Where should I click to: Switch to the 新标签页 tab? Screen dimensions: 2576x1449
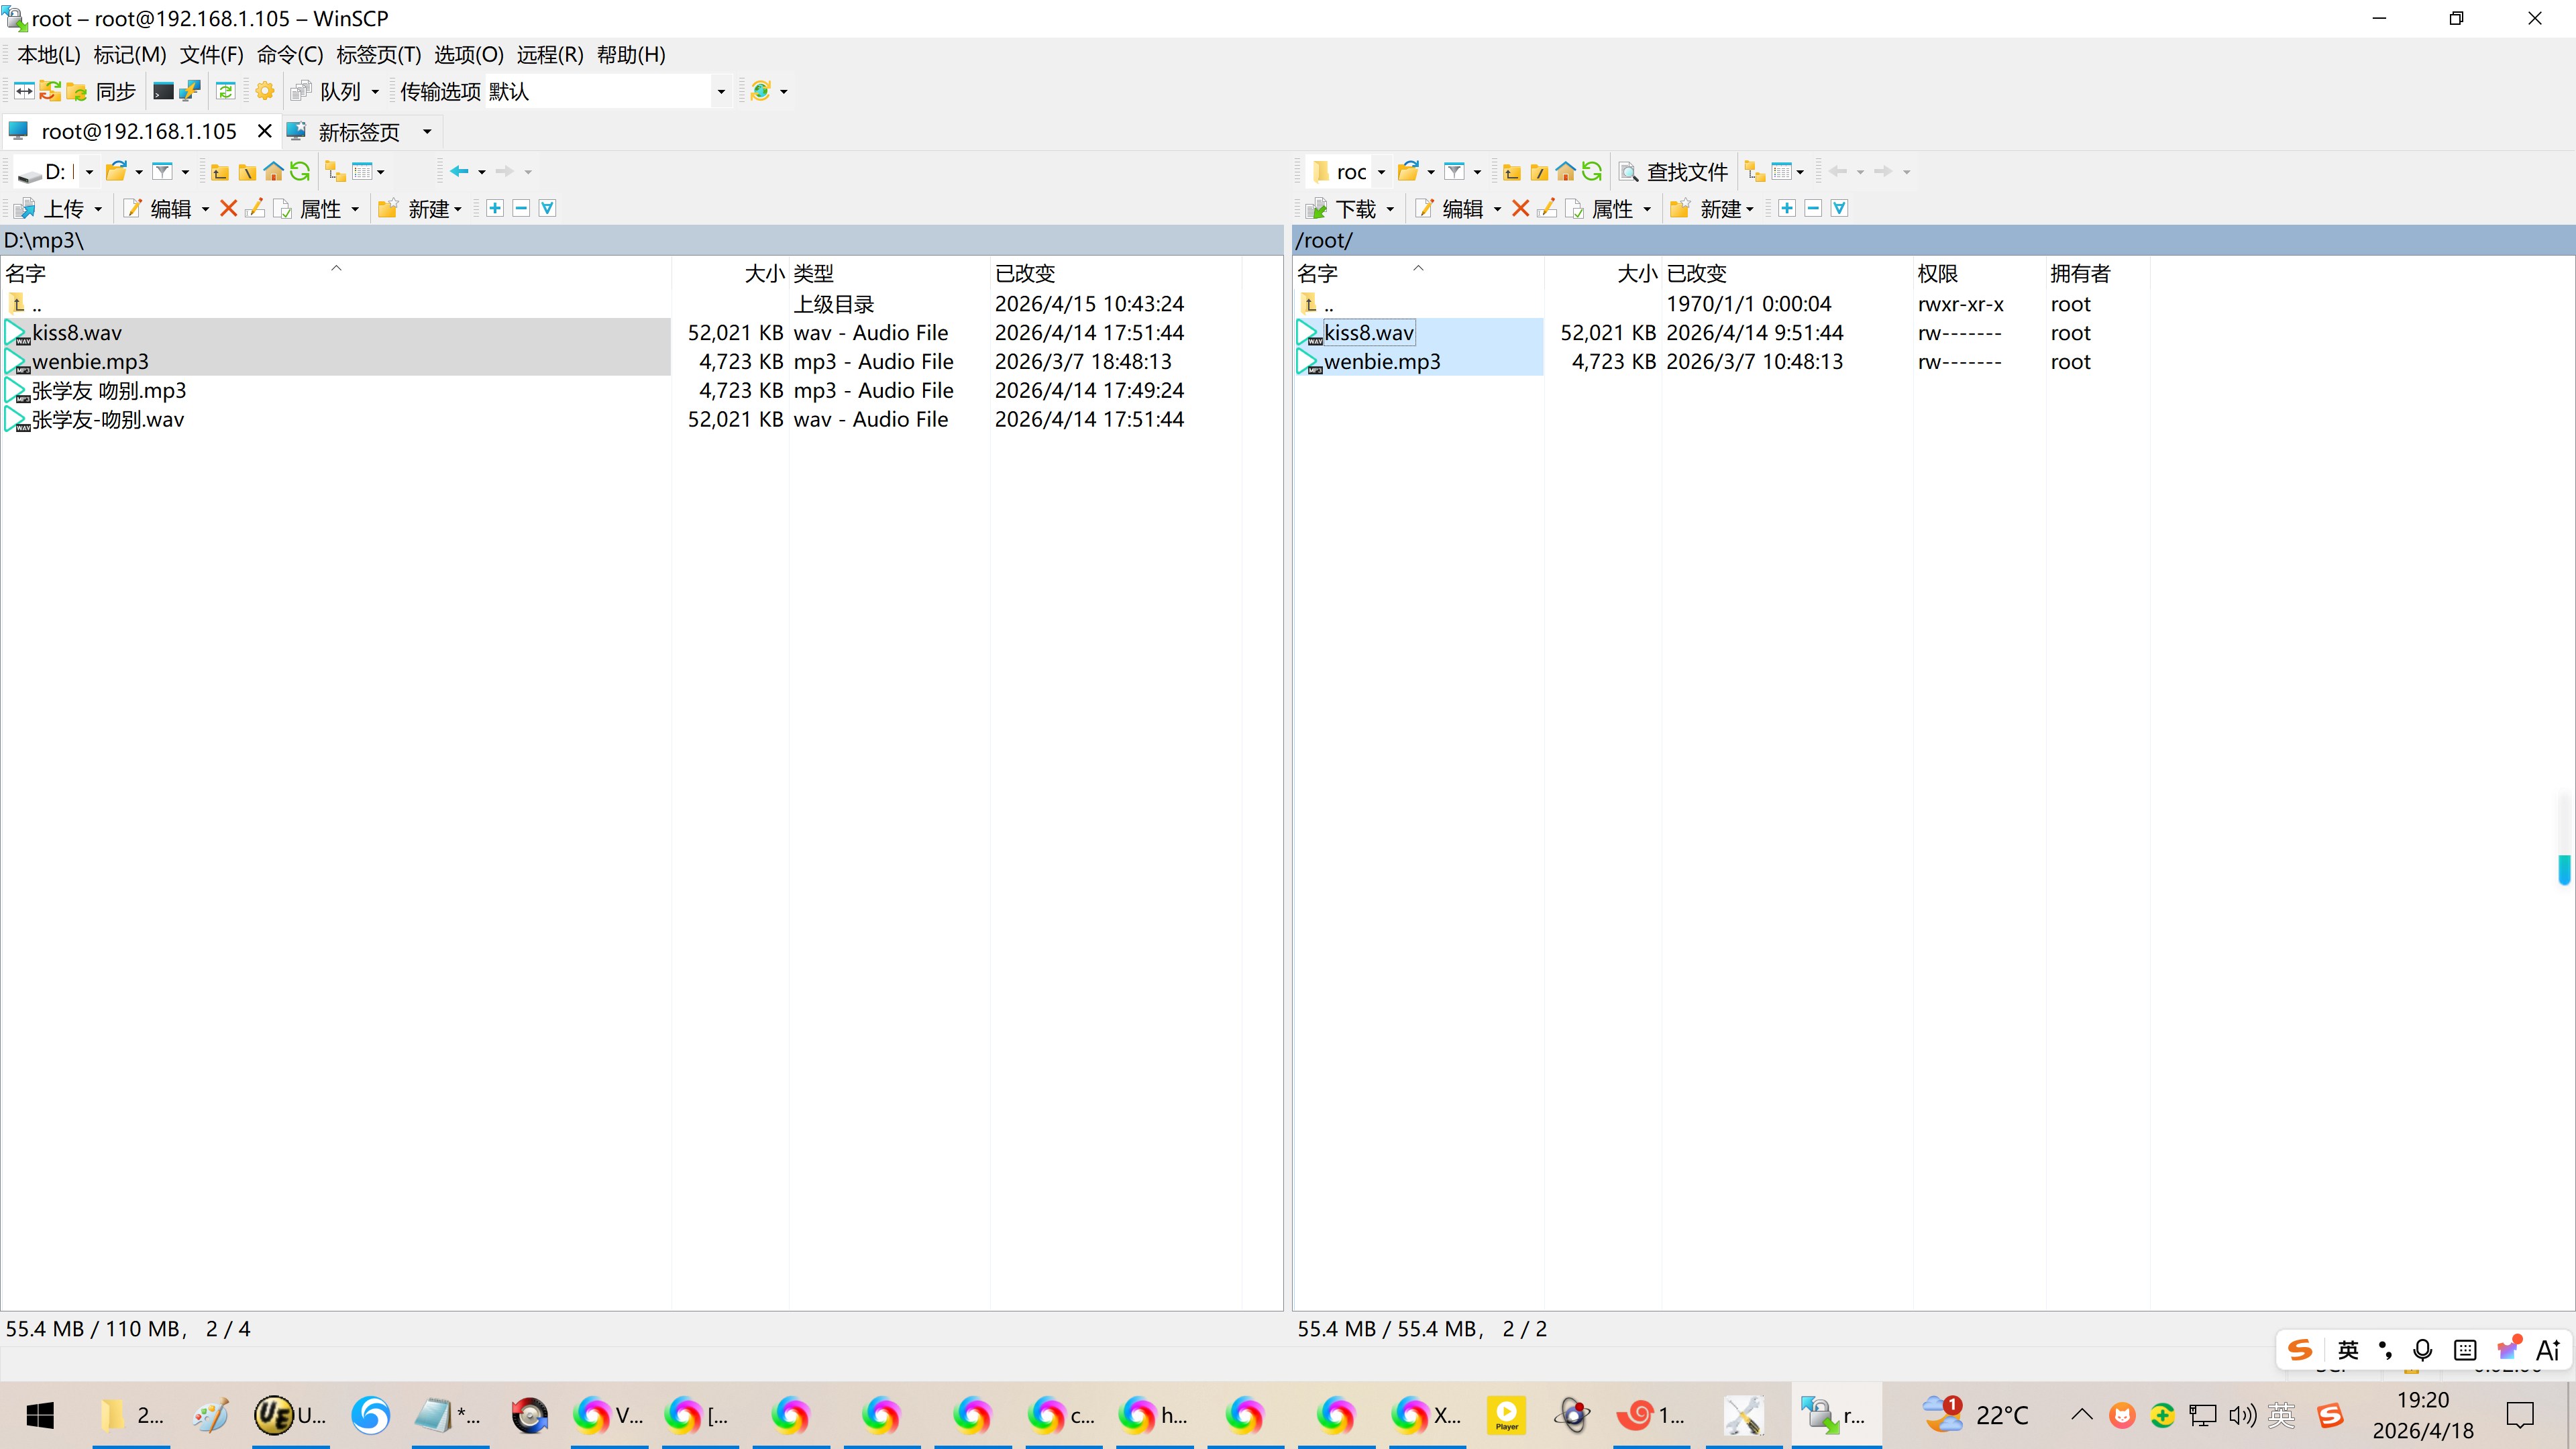[x=358, y=131]
